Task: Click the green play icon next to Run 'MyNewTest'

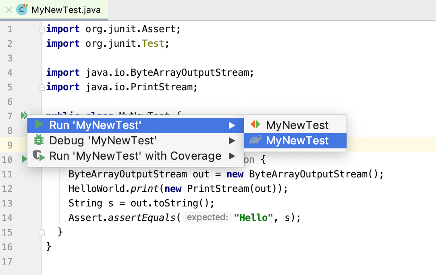Action: click(39, 125)
